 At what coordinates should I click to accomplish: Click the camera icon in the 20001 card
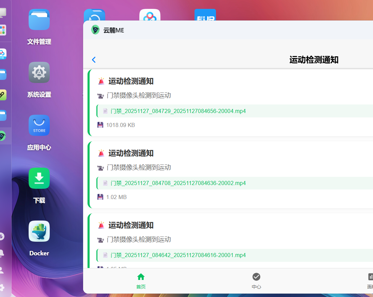point(100,240)
